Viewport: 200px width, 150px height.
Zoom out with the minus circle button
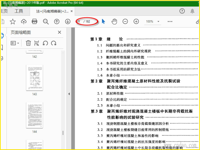[125, 21]
